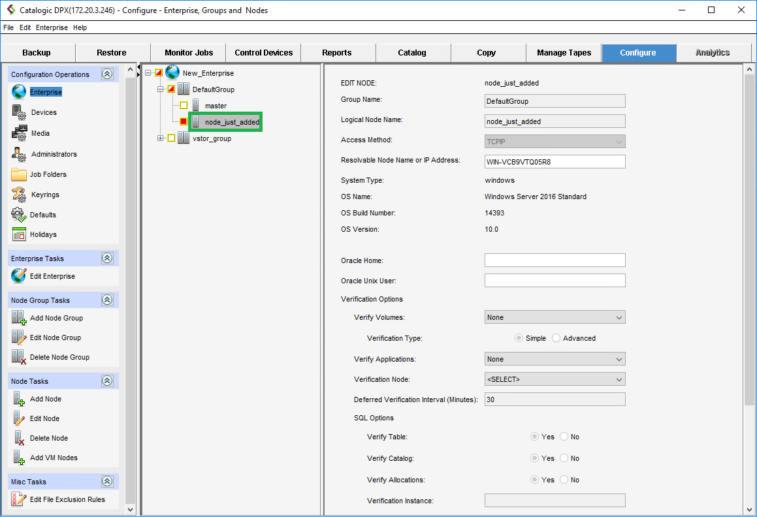Click the Delete Node icon
This screenshot has height=517, width=757.
(19, 438)
